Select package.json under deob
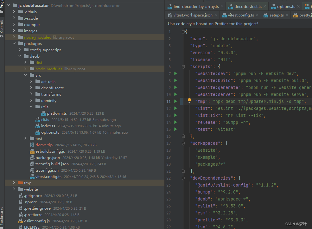The image size is (312, 229). click(48, 158)
